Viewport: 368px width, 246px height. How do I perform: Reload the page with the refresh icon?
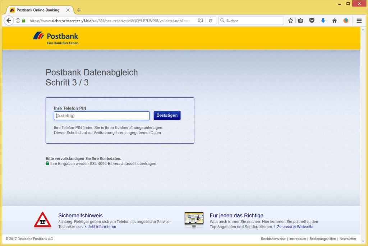[x=211, y=20]
